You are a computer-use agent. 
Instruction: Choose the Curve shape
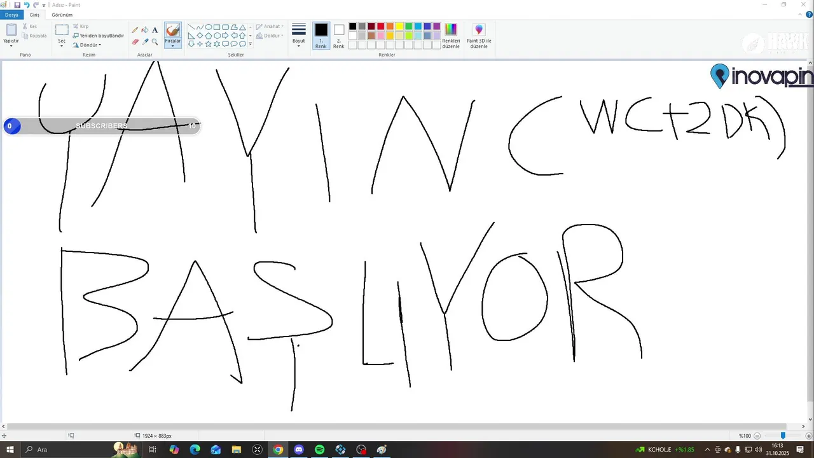click(x=200, y=27)
